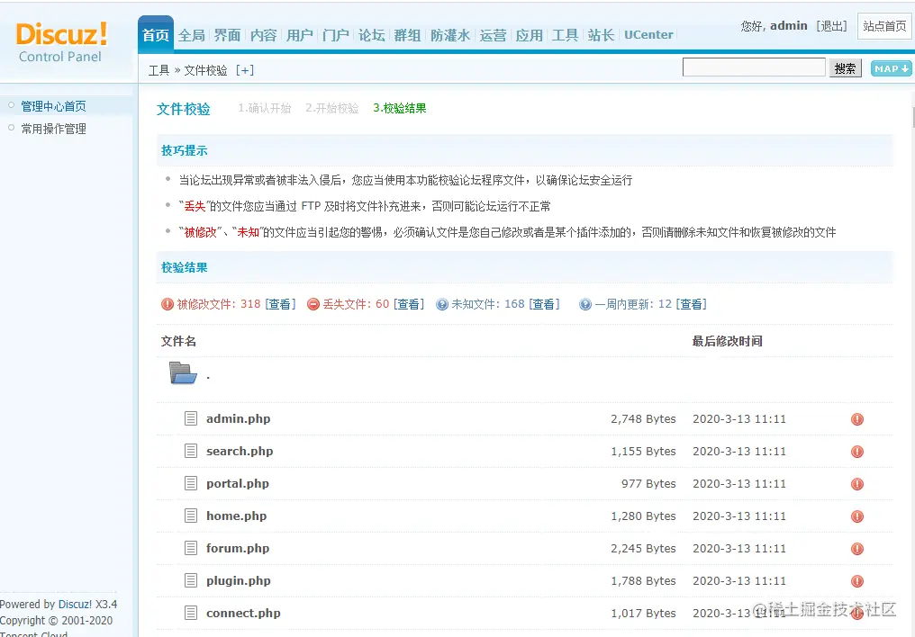
Task: Switch to the 界面 tab
Action: pos(227,36)
